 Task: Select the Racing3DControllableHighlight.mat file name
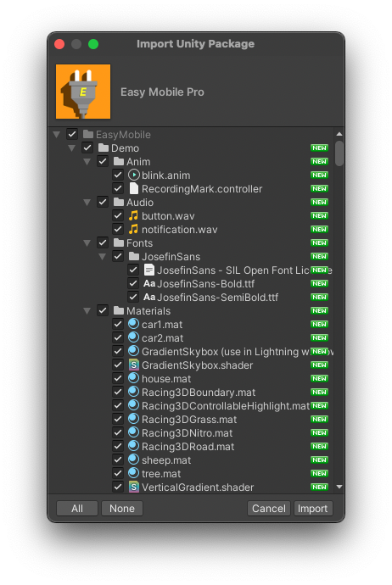[226, 405]
